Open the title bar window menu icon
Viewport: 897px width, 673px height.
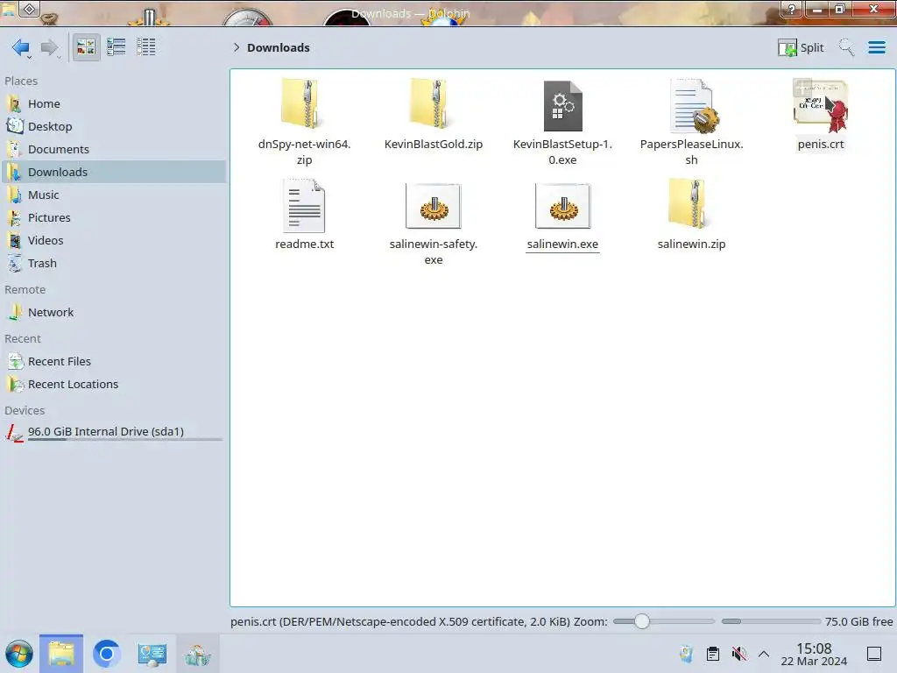[30, 9]
